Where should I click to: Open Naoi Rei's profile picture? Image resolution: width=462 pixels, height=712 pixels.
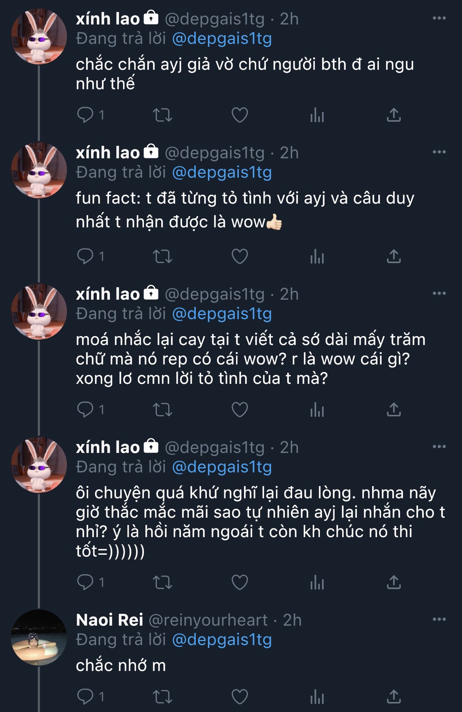click(39, 637)
